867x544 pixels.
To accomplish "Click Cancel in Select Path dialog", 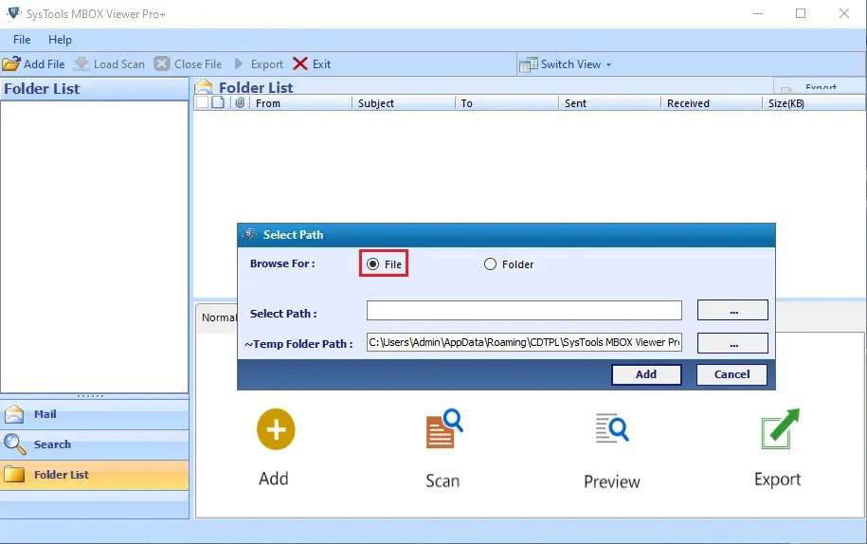I will (732, 374).
